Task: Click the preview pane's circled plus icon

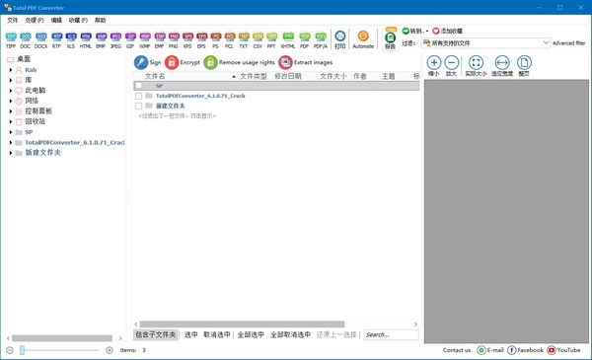Action: click(x=434, y=62)
